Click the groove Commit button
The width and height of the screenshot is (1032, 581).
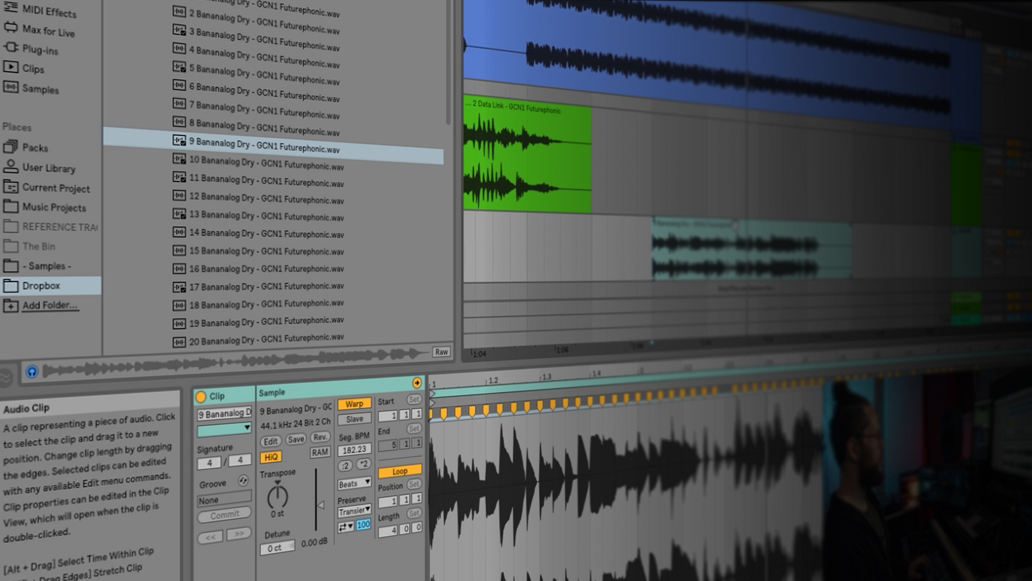click(224, 515)
